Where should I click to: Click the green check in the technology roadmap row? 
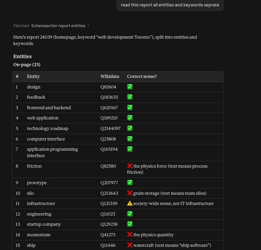point(130,128)
